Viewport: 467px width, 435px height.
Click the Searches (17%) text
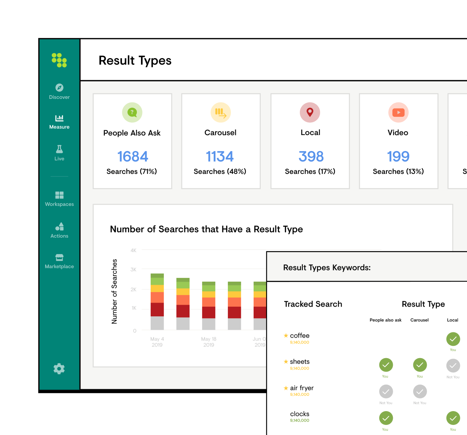pos(310,172)
